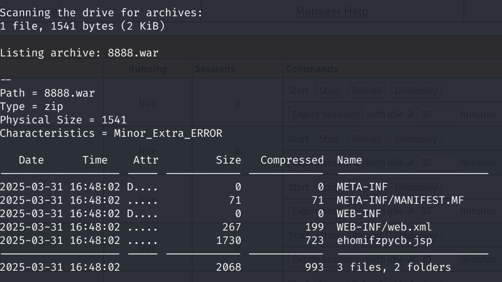Select the size value 1730 for ehomifzpycb.jsp
Screen dimensions: 502x282
(x=228, y=241)
